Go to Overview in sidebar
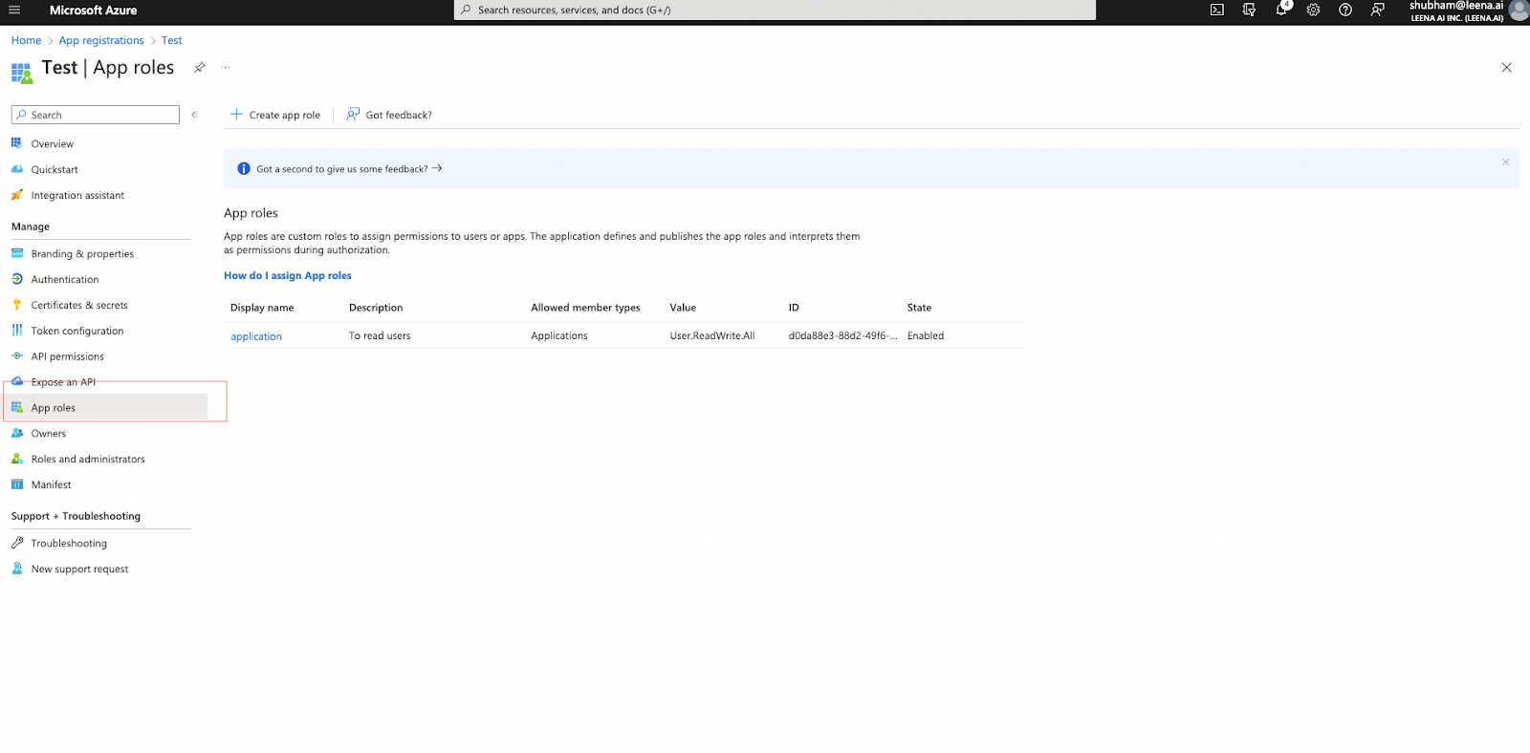The width and height of the screenshot is (1530, 753). point(53,144)
